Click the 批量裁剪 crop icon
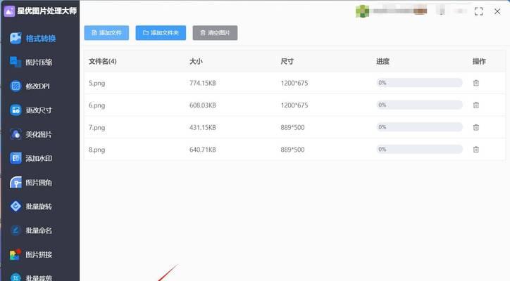Viewport: 510px width, 281px height. (15, 277)
